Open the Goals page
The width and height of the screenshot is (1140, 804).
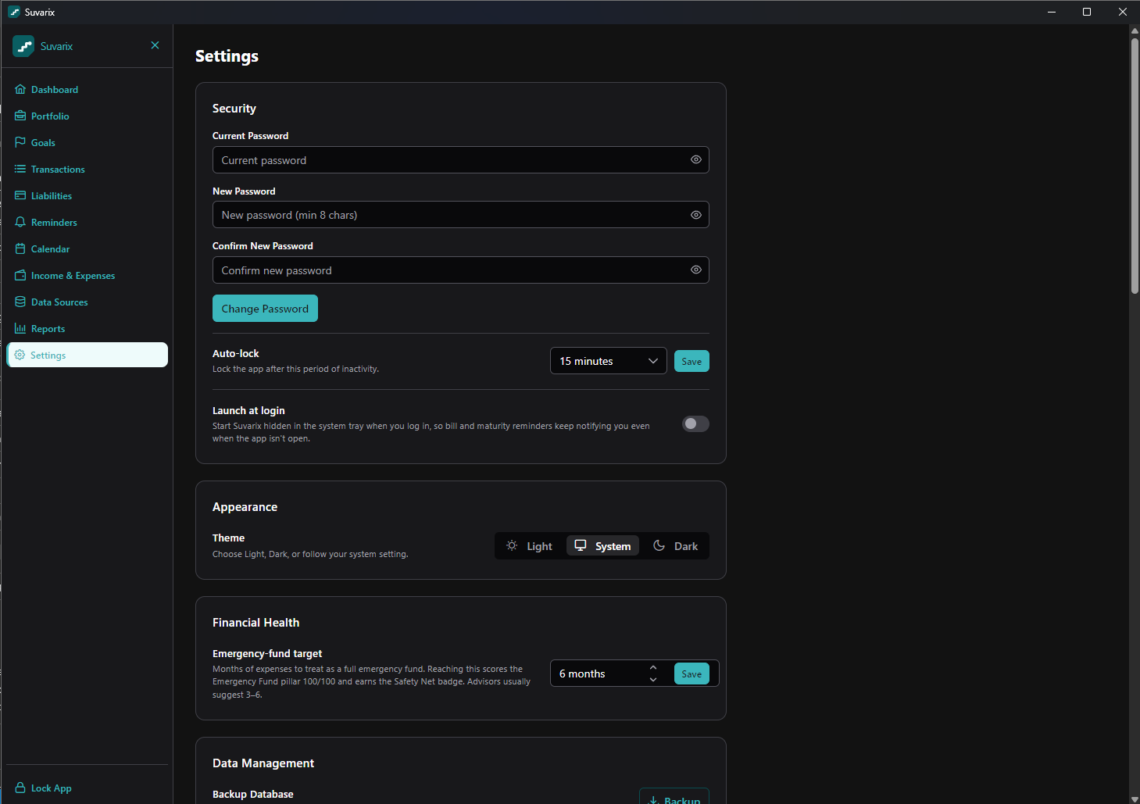point(88,142)
